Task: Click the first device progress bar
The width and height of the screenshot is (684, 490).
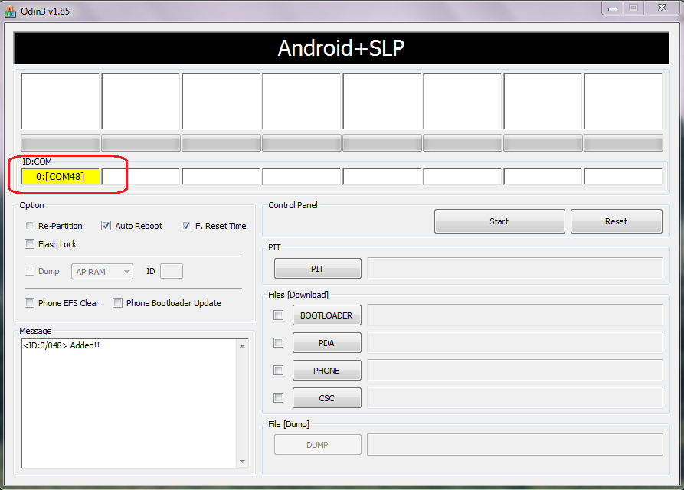Action: 61,143
